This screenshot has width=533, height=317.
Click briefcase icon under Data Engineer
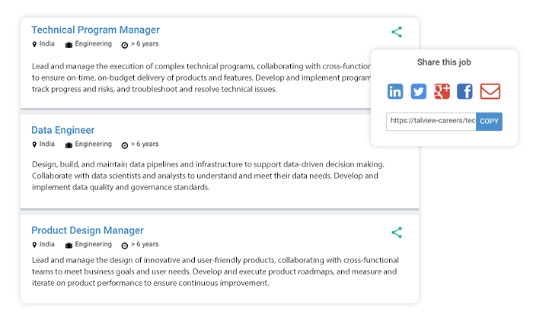pos(69,145)
